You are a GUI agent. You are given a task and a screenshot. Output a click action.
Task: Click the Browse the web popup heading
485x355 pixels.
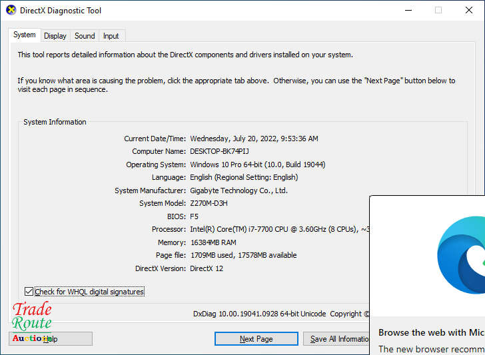(430, 332)
